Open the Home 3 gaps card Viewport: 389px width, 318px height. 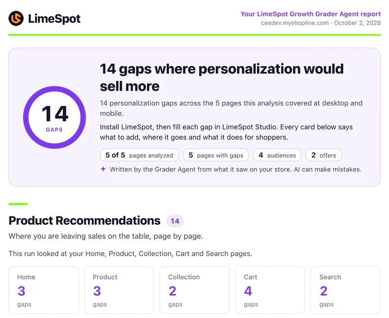pos(44,290)
